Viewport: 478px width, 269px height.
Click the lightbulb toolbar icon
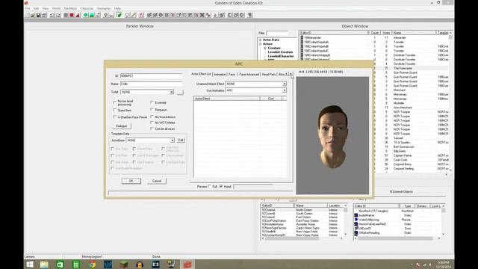click(106, 15)
